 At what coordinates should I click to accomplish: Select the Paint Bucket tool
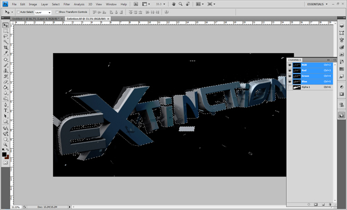pyautogui.click(x=6, y=87)
